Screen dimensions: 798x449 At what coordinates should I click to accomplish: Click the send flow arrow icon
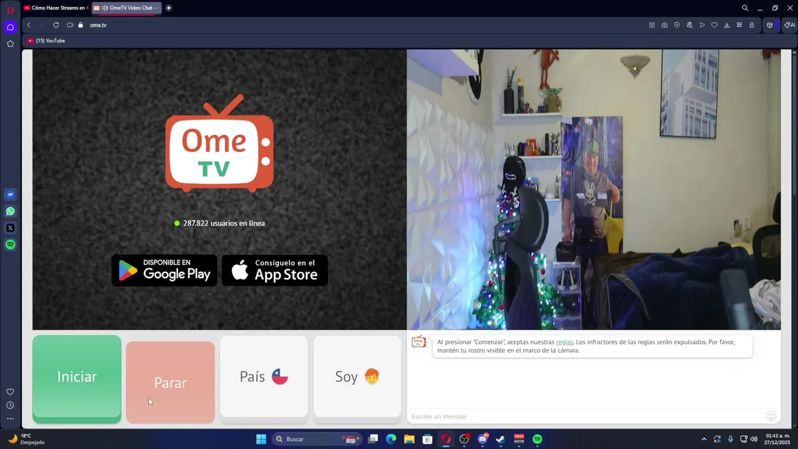pos(702,25)
